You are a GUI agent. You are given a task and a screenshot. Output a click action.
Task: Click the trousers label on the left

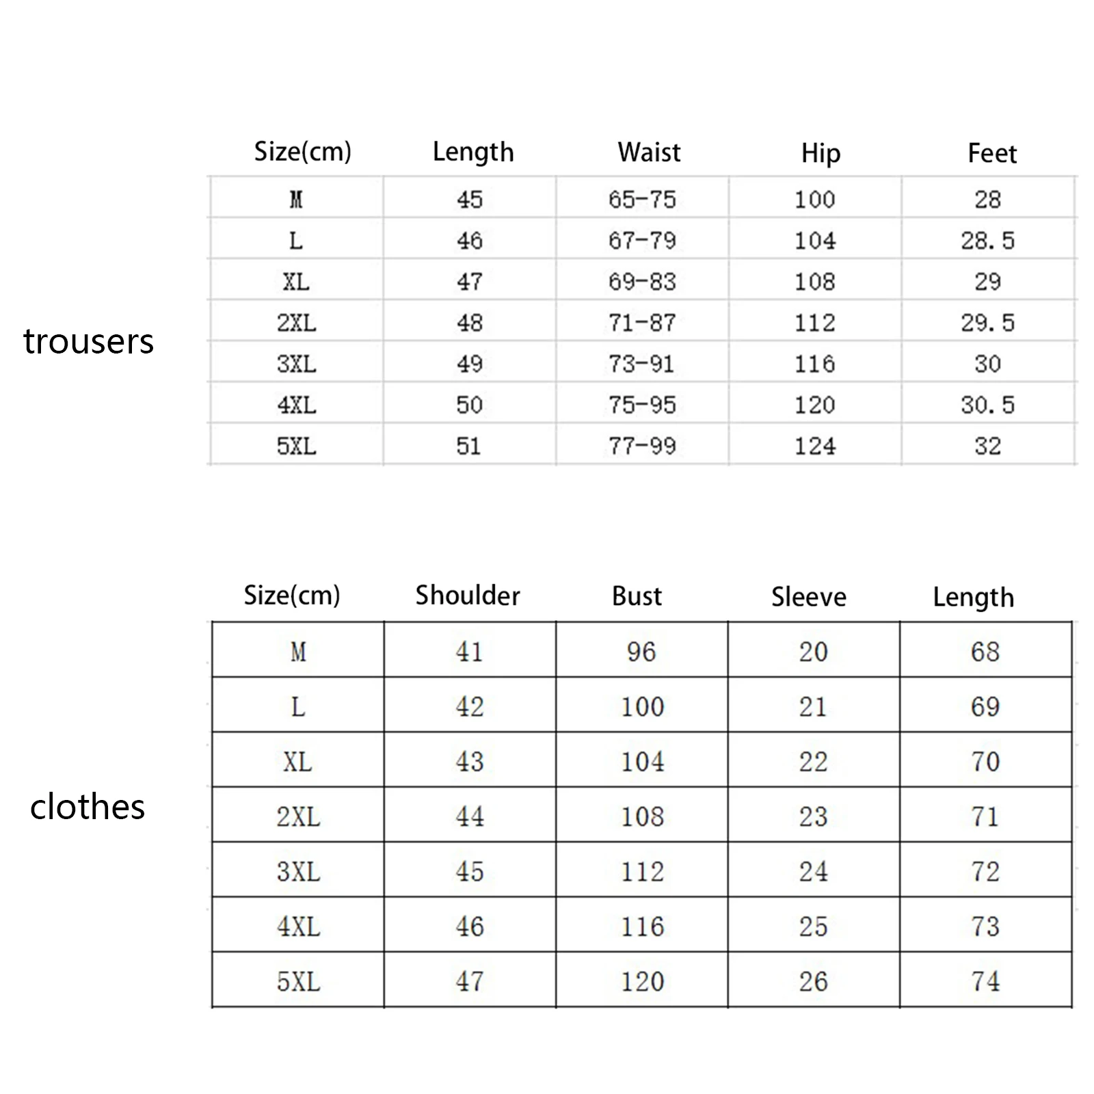point(88,341)
